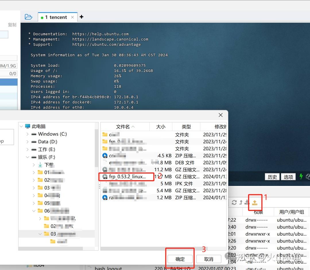This screenshot has width=310, height=270.
Task: Collapse the 娱乐 (F:) drive tree
Action: (28, 157)
